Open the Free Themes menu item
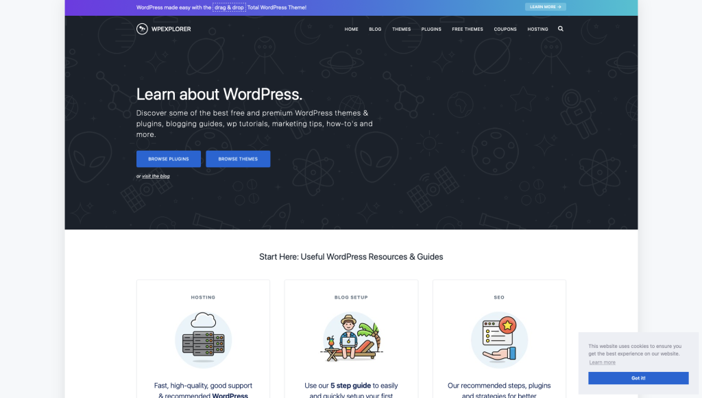 pyautogui.click(x=468, y=29)
